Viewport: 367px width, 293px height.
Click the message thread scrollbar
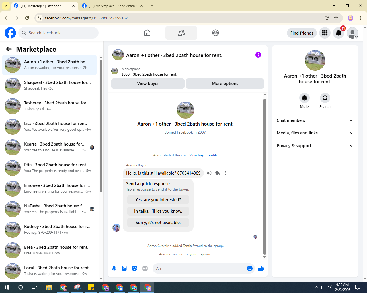pyautogui.click(x=265, y=176)
